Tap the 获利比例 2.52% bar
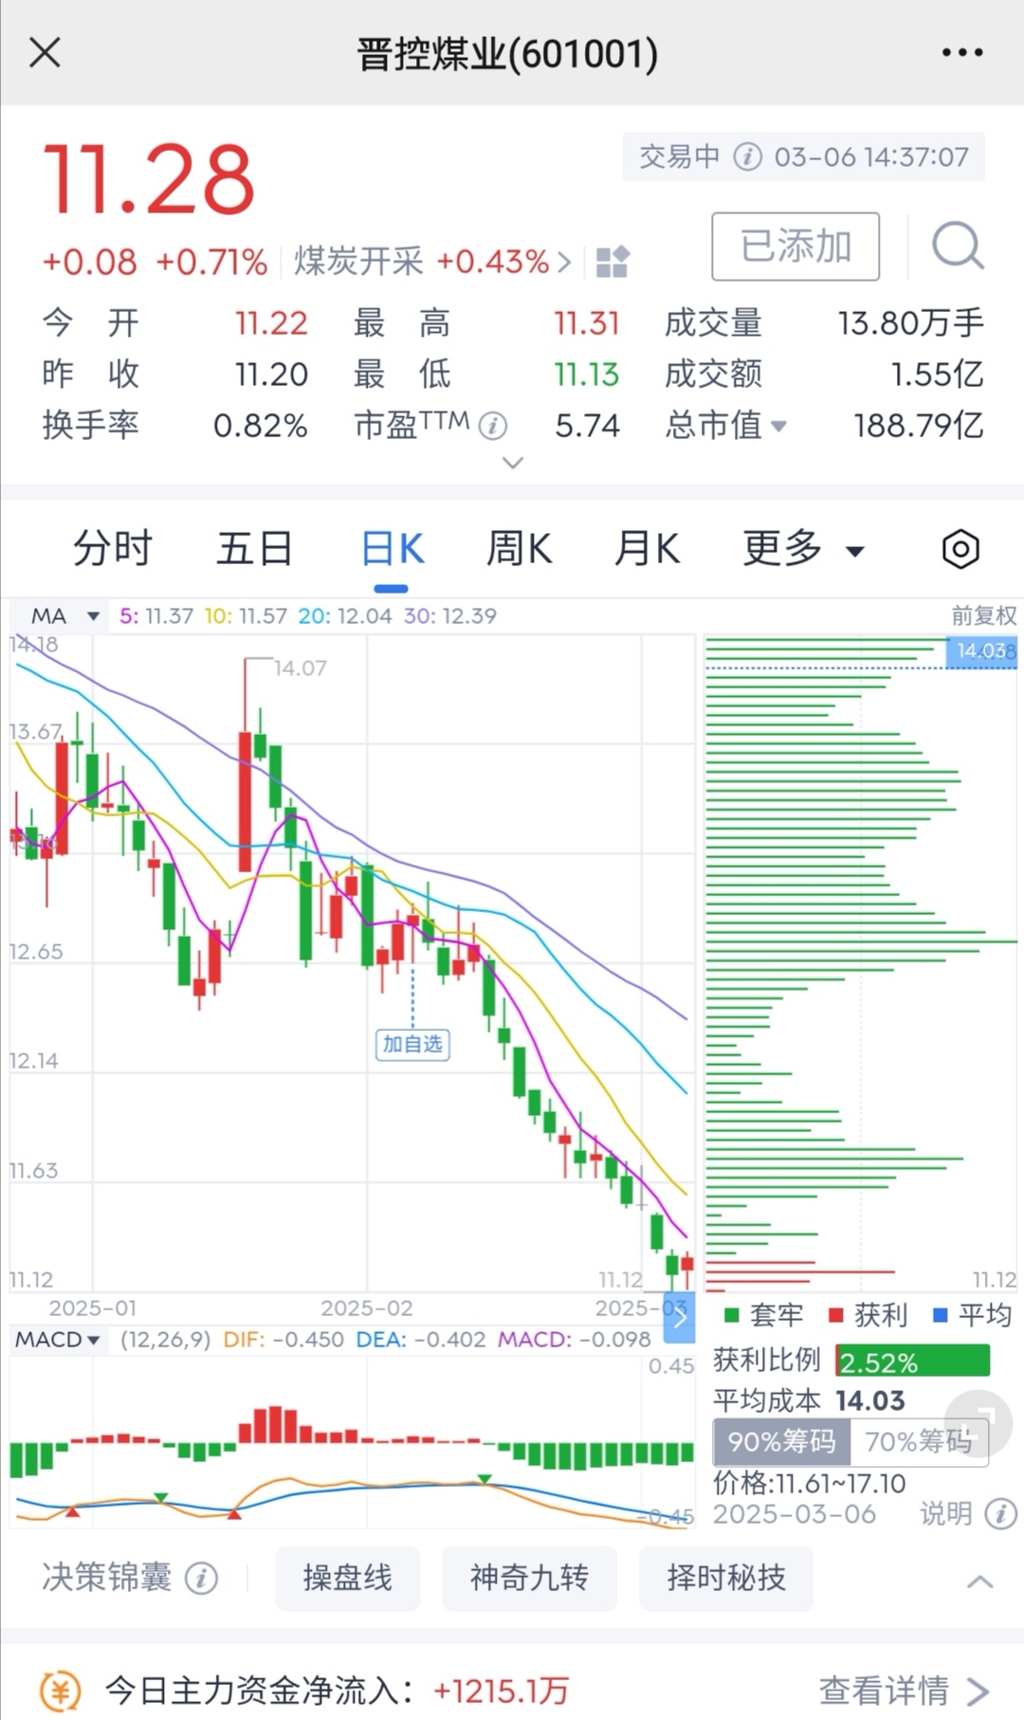This screenshot has width=1024, height=1720. [912, 1362]
